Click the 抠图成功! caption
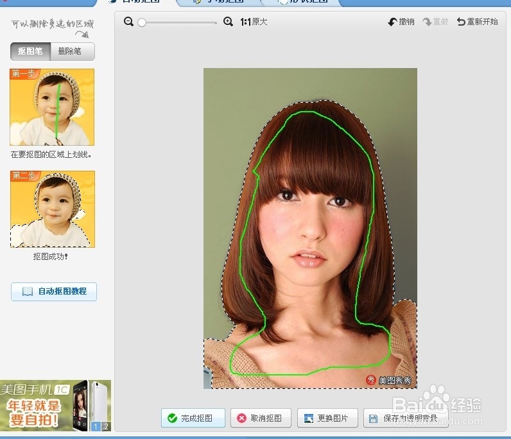 pos(51,257)
